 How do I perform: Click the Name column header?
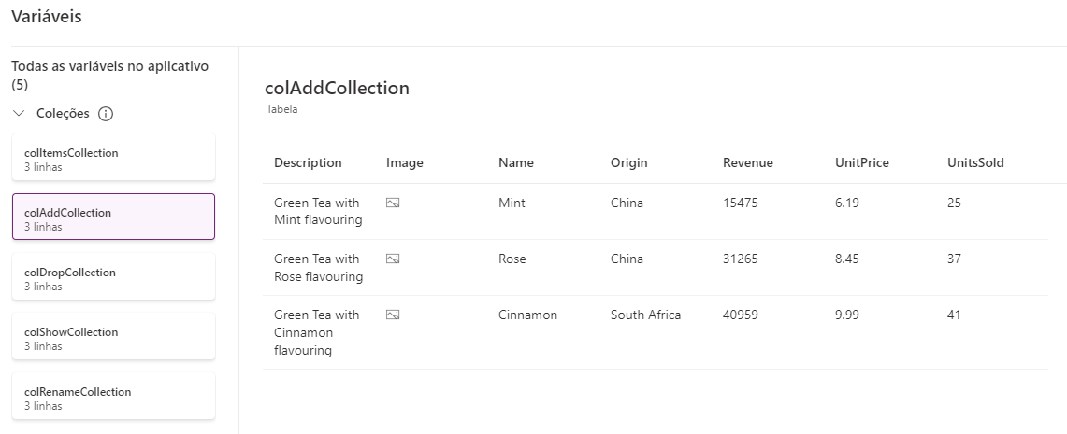tap(516, 162)
